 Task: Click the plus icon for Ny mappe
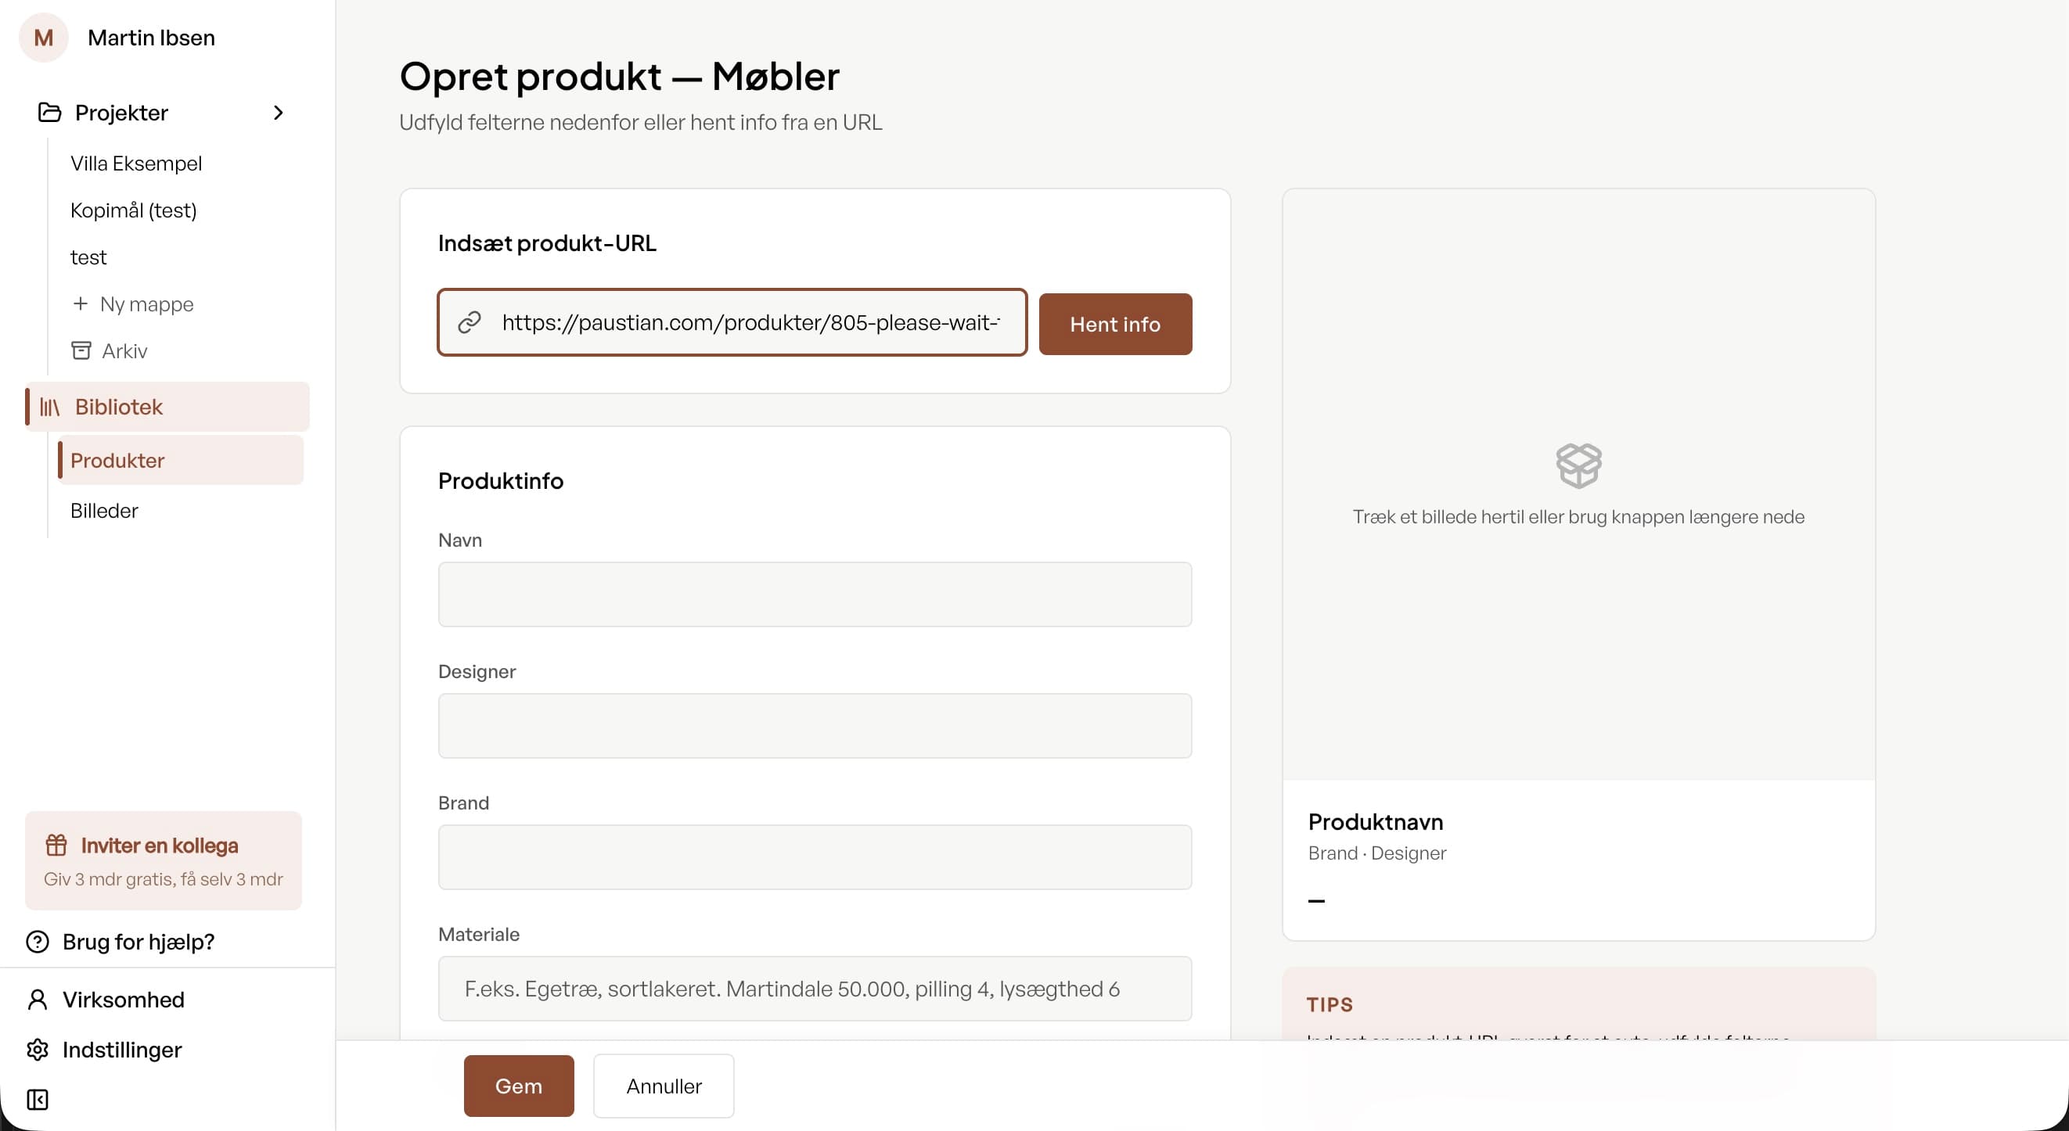point(80,303)
